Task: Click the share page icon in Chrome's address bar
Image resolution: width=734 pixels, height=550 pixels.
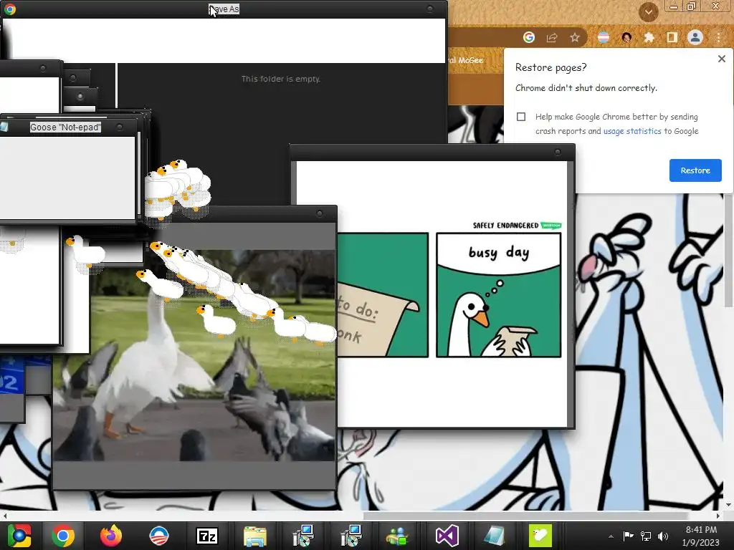Action: point(552,37)
